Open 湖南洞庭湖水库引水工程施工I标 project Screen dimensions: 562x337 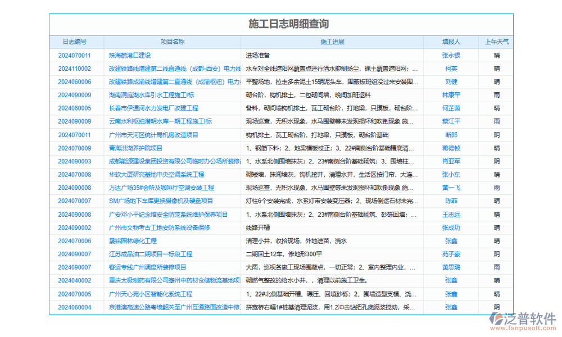(152, 95)
